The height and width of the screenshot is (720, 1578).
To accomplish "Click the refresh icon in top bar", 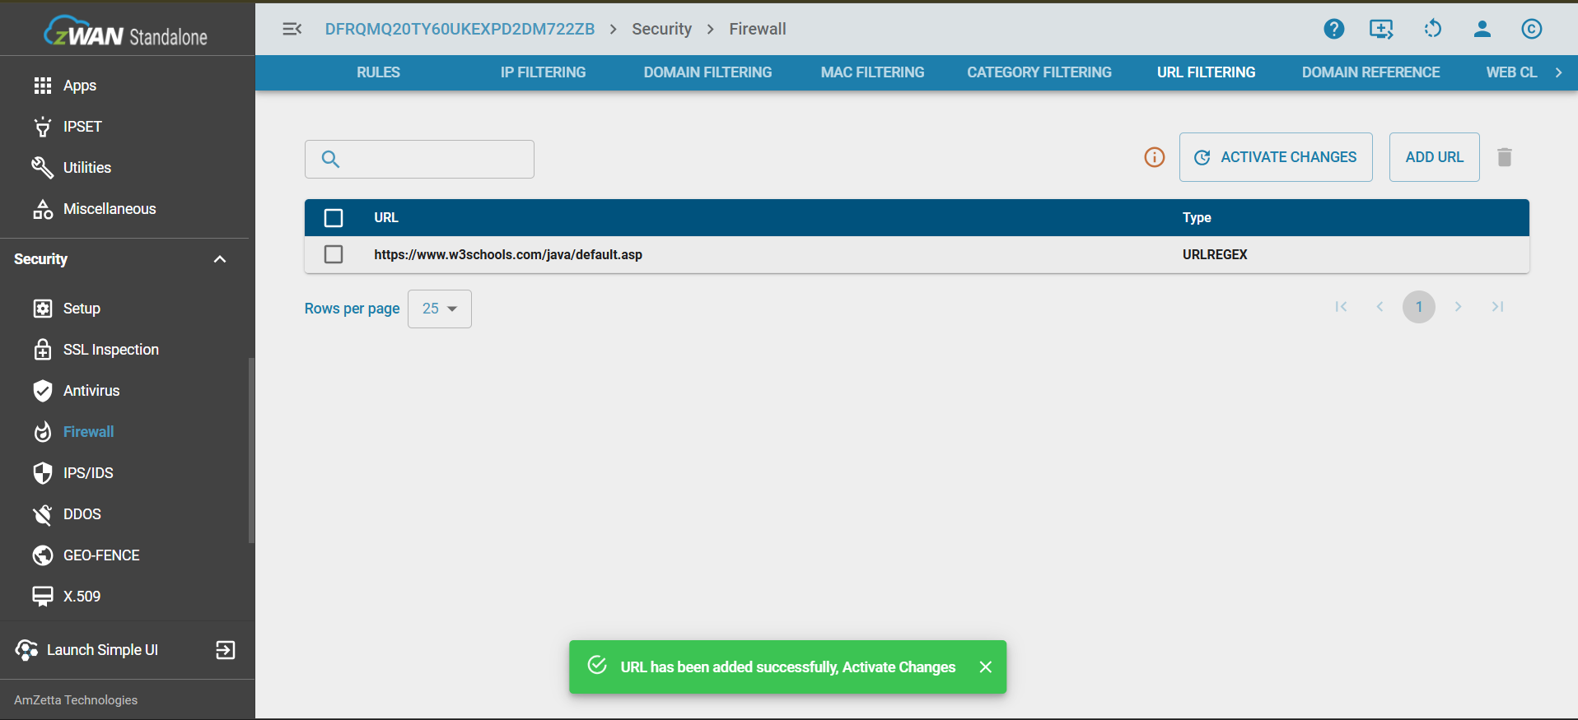I will point(1432,29).
